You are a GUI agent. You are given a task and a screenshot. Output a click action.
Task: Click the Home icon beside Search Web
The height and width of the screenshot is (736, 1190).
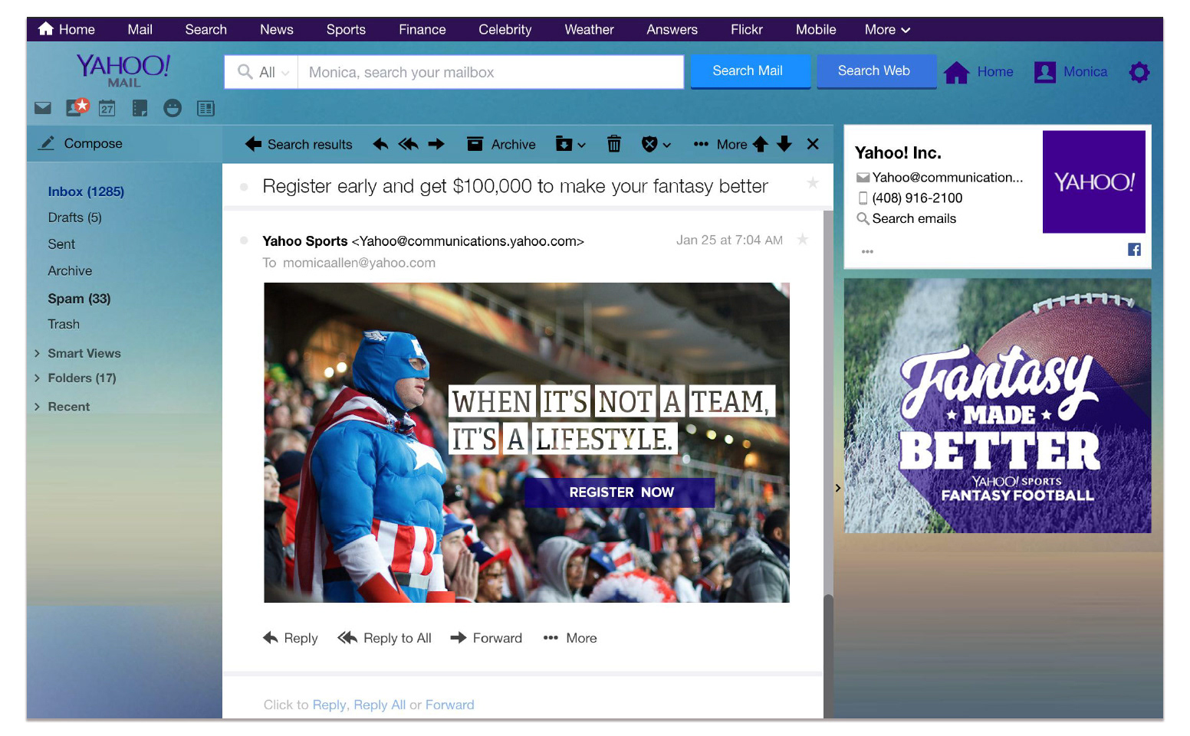[957, 72]
